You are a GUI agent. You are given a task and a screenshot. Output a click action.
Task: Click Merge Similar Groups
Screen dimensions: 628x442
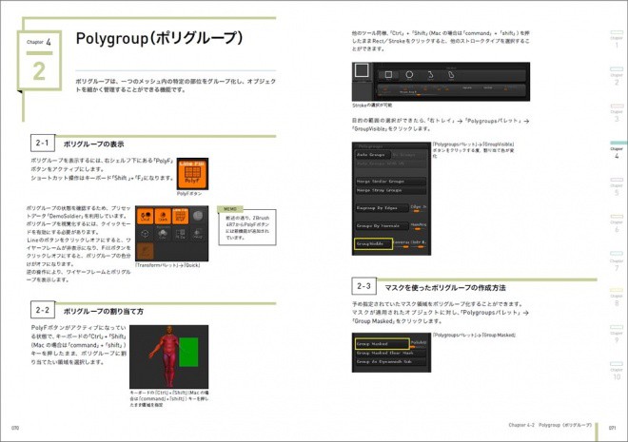tap(390, 182)
